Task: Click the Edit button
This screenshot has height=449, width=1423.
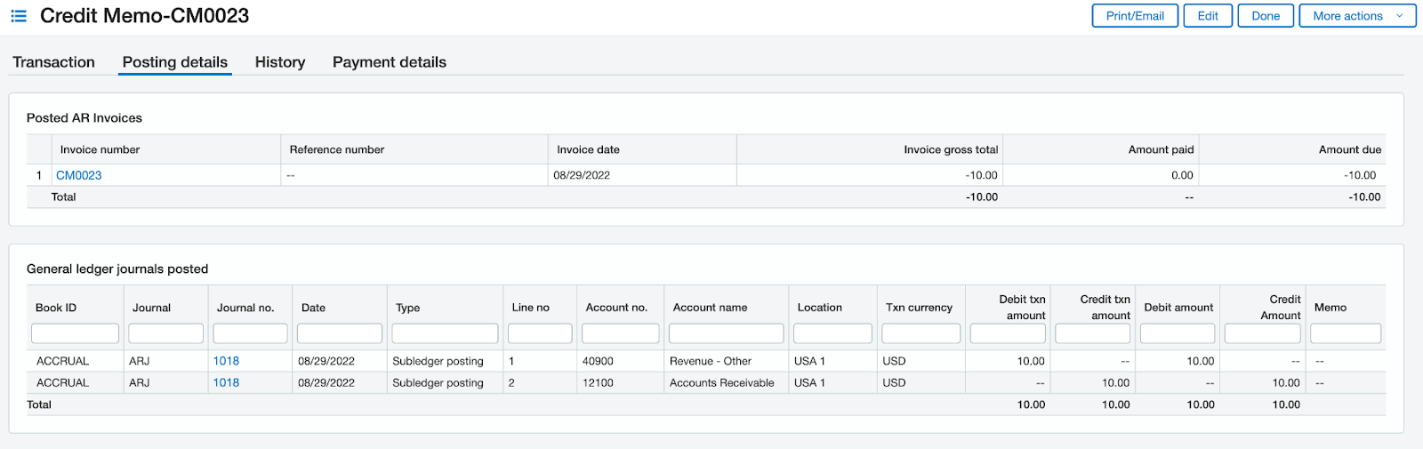Action: 1208,16
